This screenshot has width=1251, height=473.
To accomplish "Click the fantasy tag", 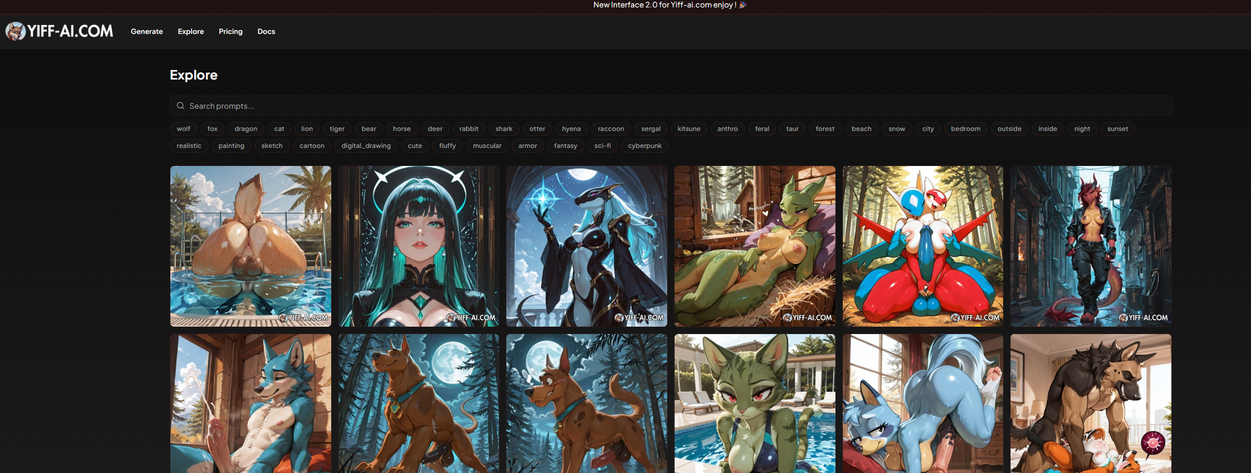I will (566, 146).
